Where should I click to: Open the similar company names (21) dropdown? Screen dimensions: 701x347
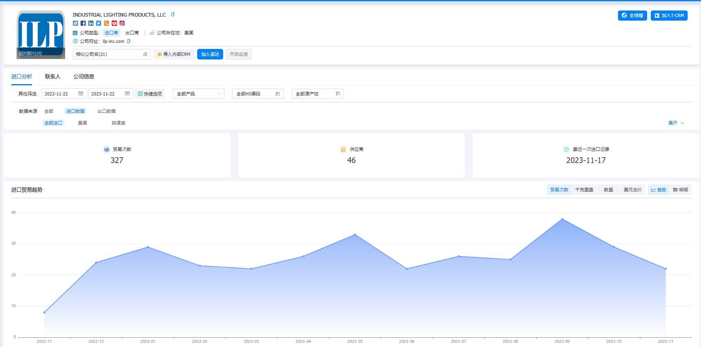pyautogui.click(x=112, y=54)
